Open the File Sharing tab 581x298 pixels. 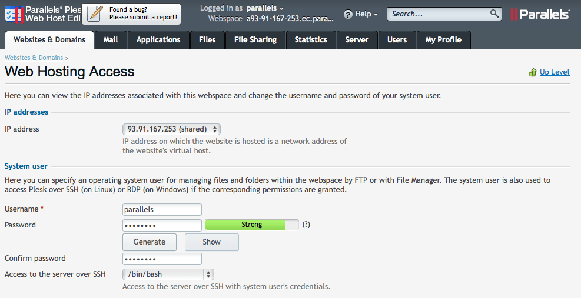255,40
